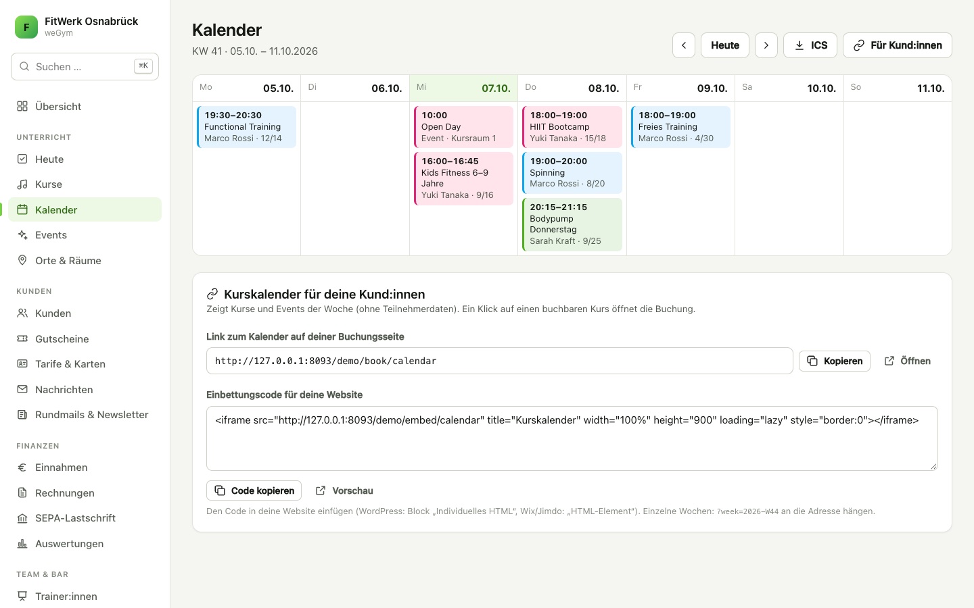This screenshot has width=974, height=608.
Task: Go to next week with right chevron
Action: pos(766,45)
